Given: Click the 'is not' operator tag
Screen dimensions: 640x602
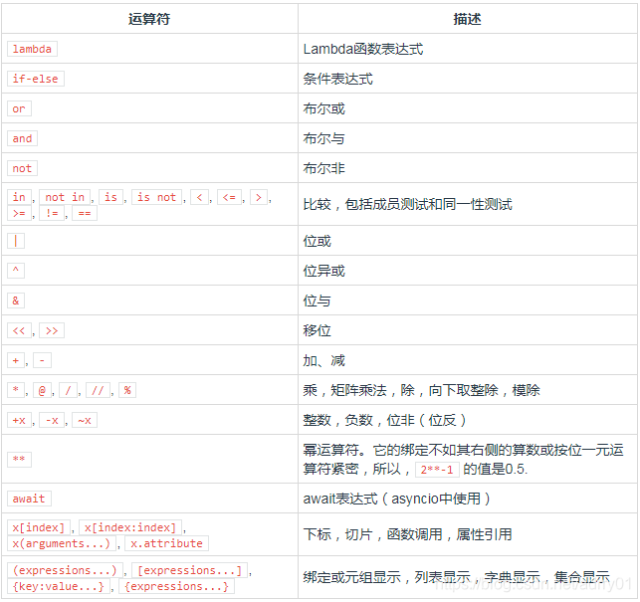Looking at the screenshot, I should (x=156, y=197).
